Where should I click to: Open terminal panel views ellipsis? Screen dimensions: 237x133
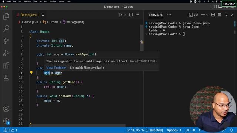(169, 15)
